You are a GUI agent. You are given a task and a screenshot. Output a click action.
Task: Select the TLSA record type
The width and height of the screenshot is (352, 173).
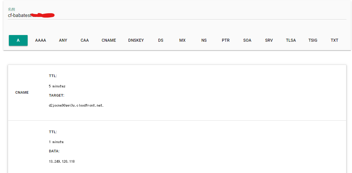291,41
